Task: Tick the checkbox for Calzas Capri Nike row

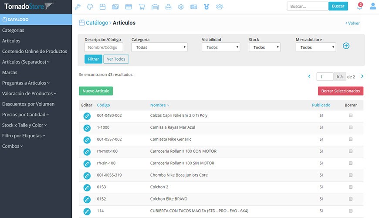Action: coord(351,116)
